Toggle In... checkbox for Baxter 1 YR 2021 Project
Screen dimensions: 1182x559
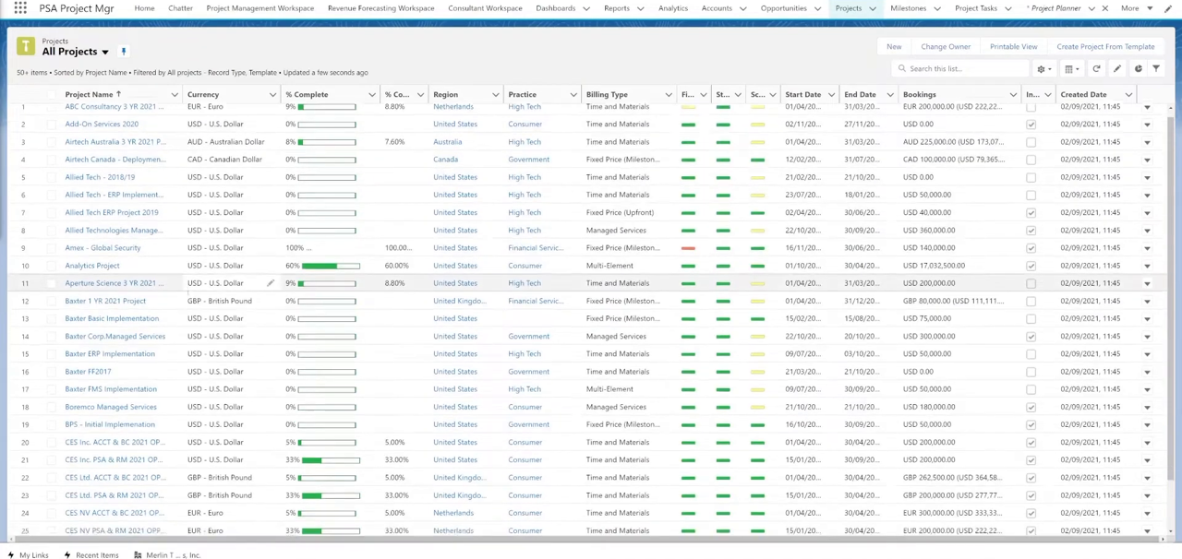point(1031,301)
